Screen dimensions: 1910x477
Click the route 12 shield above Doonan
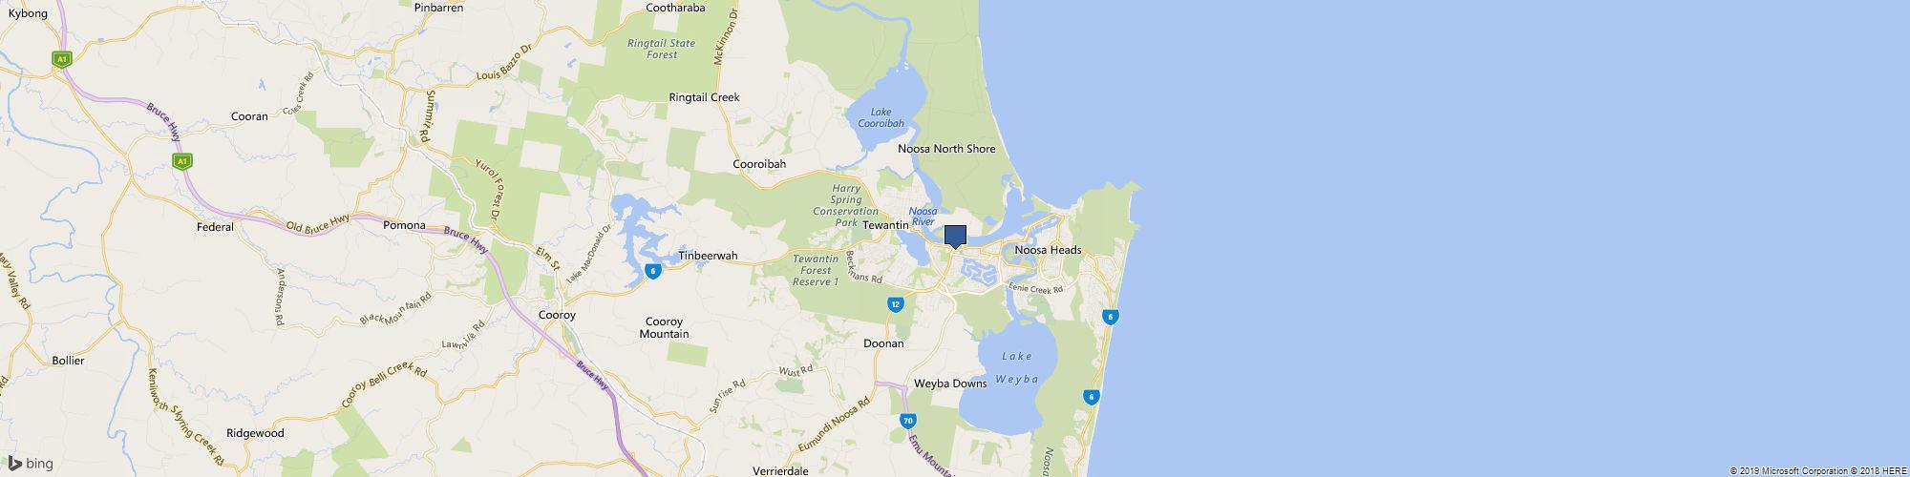coord(895,304)
